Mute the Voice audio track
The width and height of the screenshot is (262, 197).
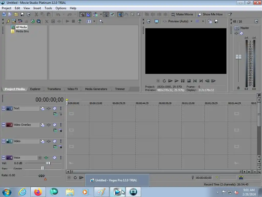55,158
